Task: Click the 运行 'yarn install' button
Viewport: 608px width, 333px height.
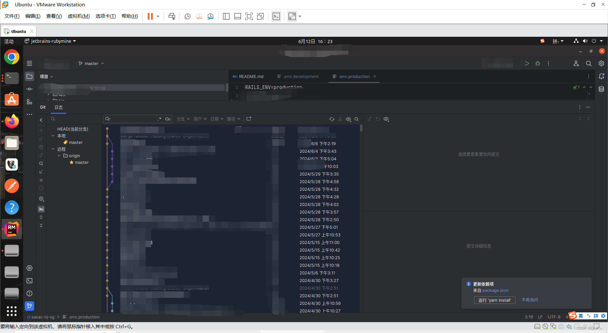Action: pos(495,300)
